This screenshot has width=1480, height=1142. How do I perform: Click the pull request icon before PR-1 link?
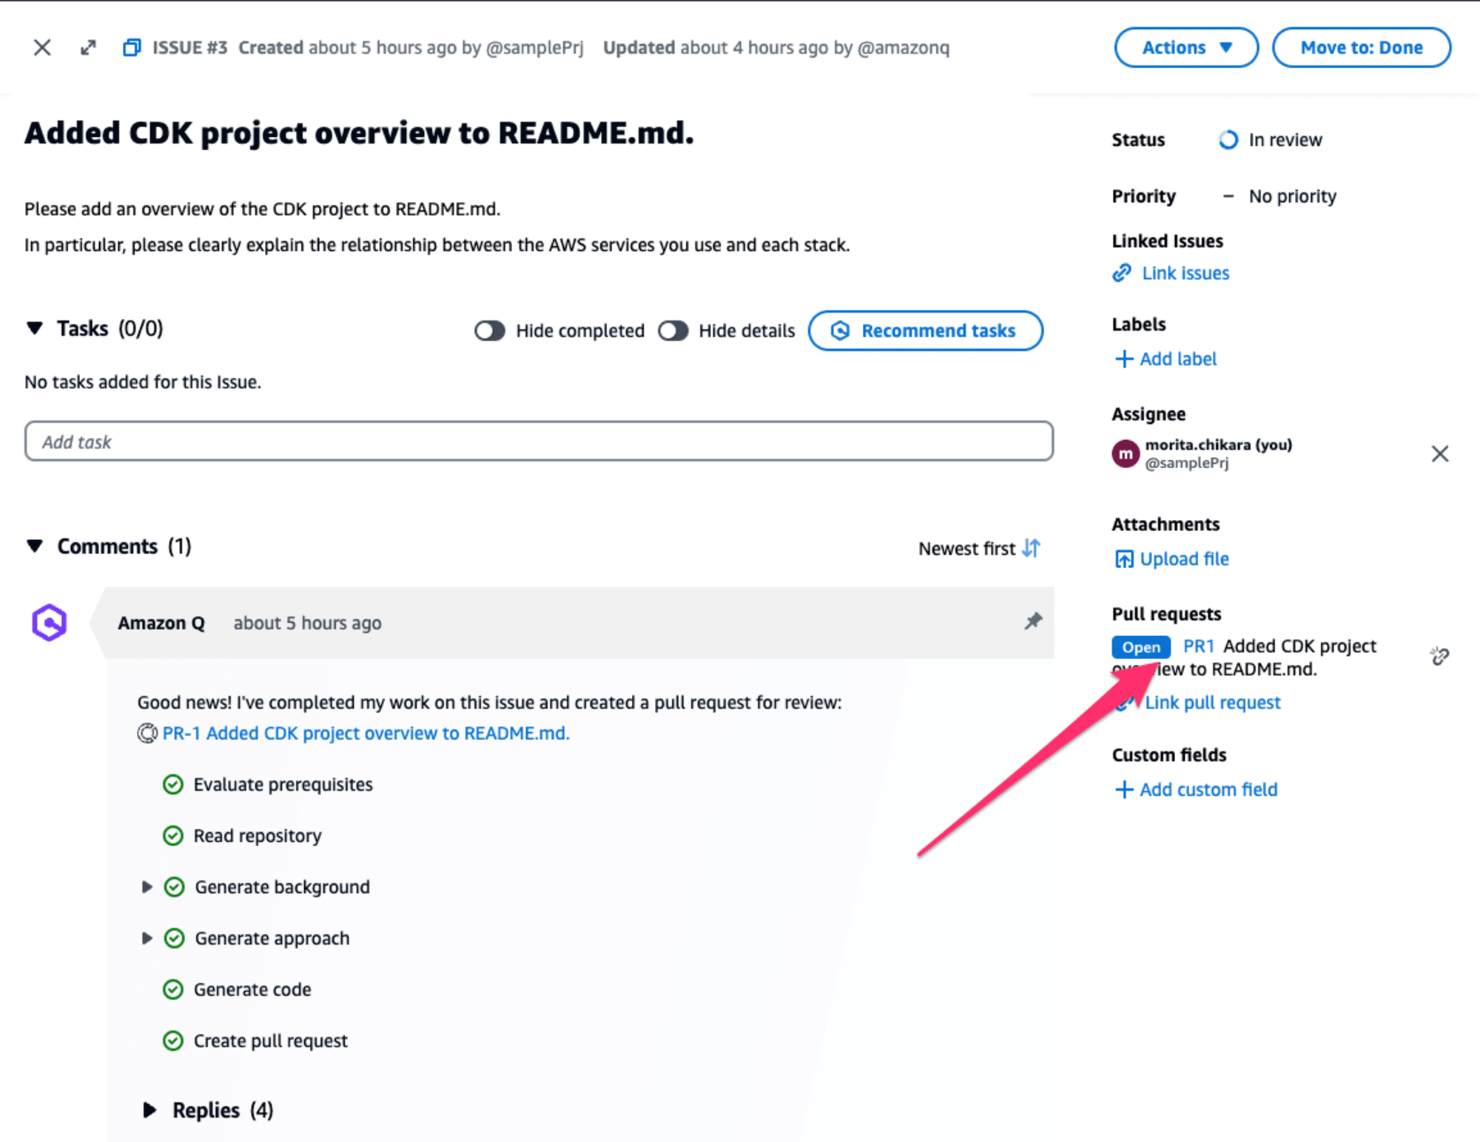(147, 733)
